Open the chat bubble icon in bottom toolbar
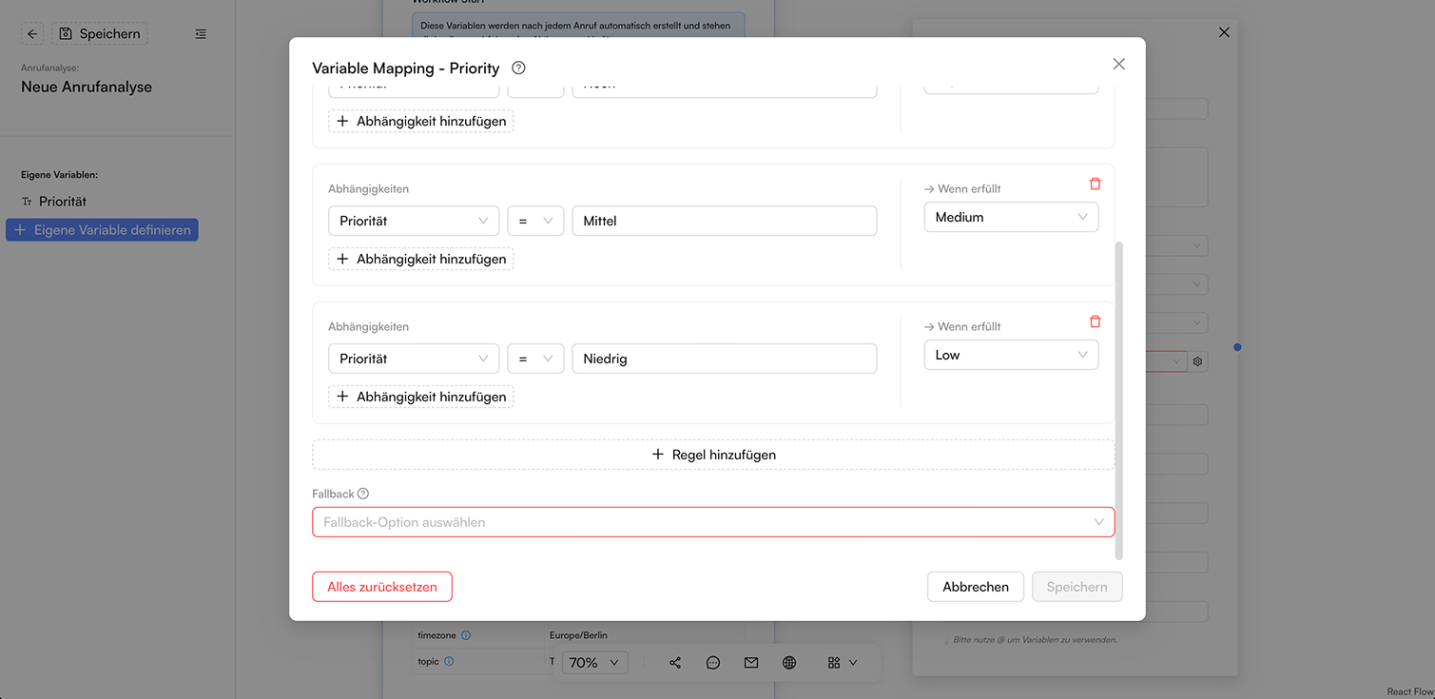 713,663
